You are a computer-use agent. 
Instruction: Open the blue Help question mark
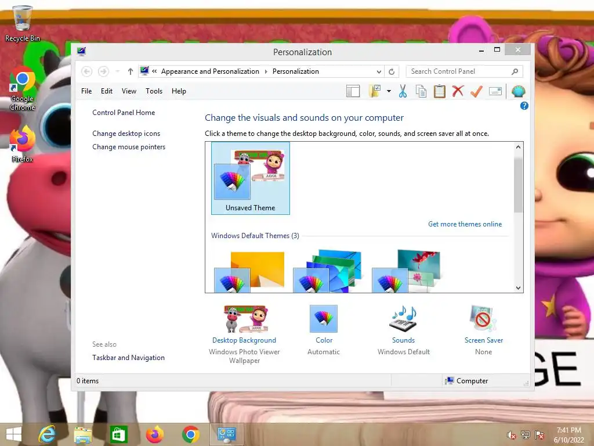click(x=524, y=106)
